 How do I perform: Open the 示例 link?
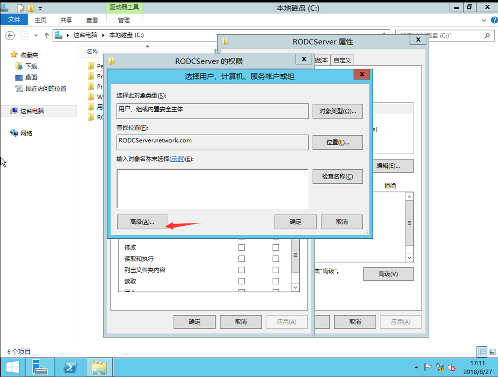[x=177, y=159]
